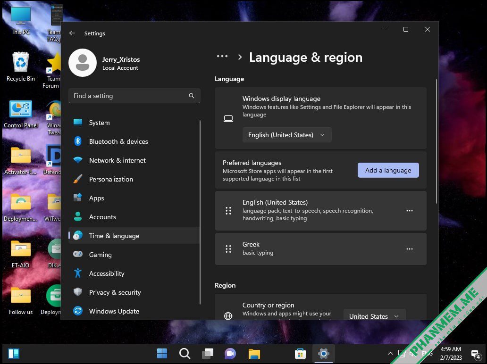Click the Settings gear on the taskbar
The height and width of the screenshot is (364, 487).
323,354
